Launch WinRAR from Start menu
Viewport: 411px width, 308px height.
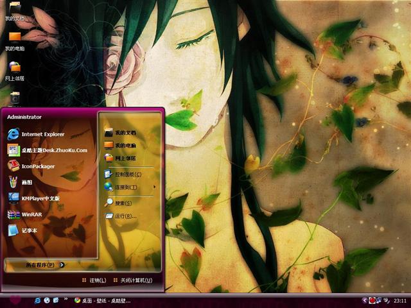pos(24,214)
